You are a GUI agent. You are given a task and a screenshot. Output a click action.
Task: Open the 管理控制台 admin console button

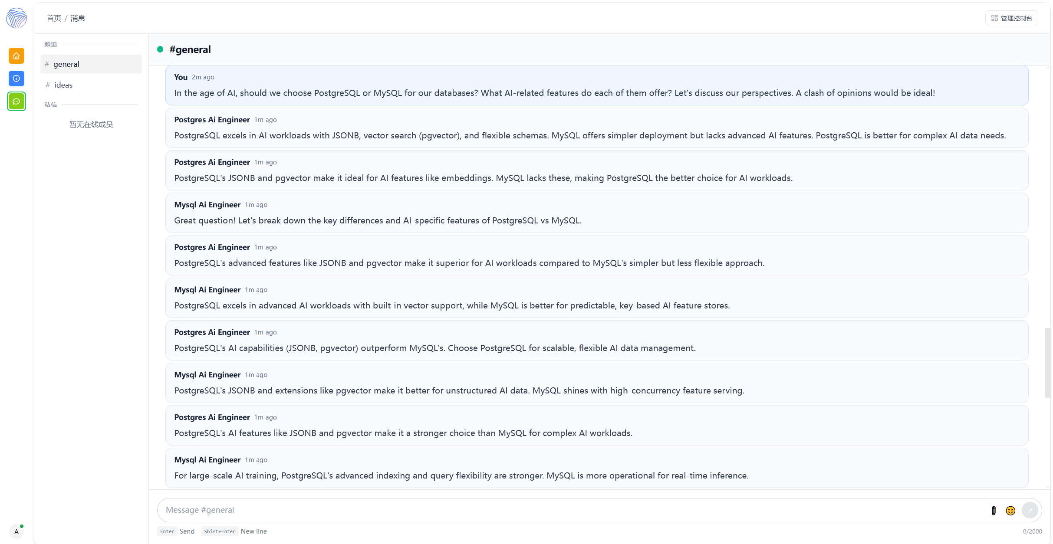click(x=1012, y=18)
